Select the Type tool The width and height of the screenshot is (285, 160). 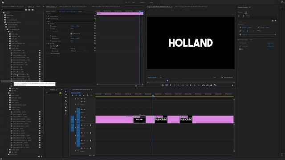(x=66, y=114)
